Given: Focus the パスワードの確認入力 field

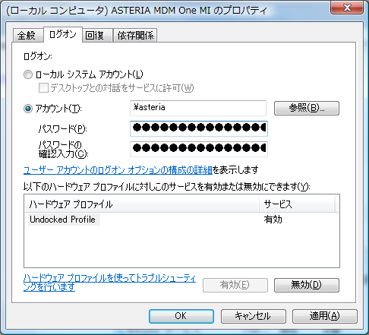Looking at the screenshot, I should point(199,149).
